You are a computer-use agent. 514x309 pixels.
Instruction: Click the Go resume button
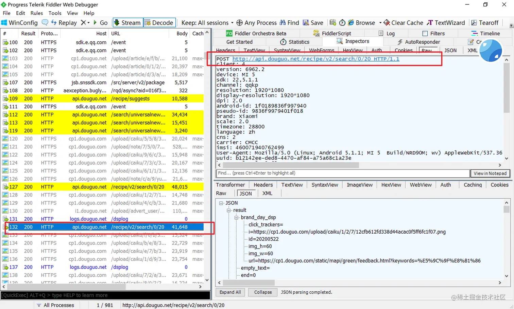(x=100, y=23)
